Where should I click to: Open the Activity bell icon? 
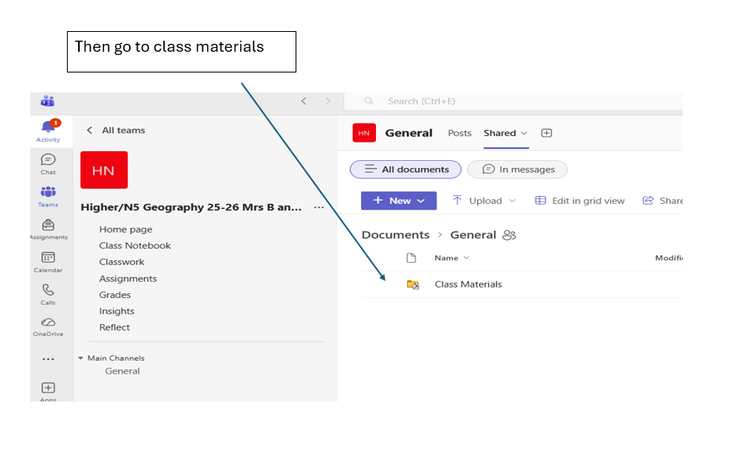[x=49, y=126]
